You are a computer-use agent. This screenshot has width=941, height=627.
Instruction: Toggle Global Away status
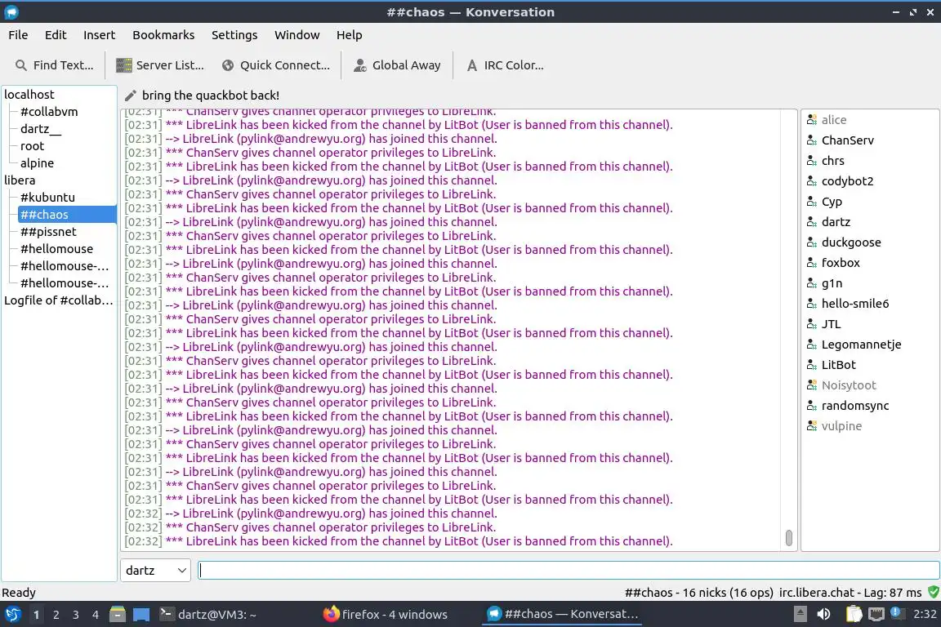pyautogui.click(x=397, y=65)
